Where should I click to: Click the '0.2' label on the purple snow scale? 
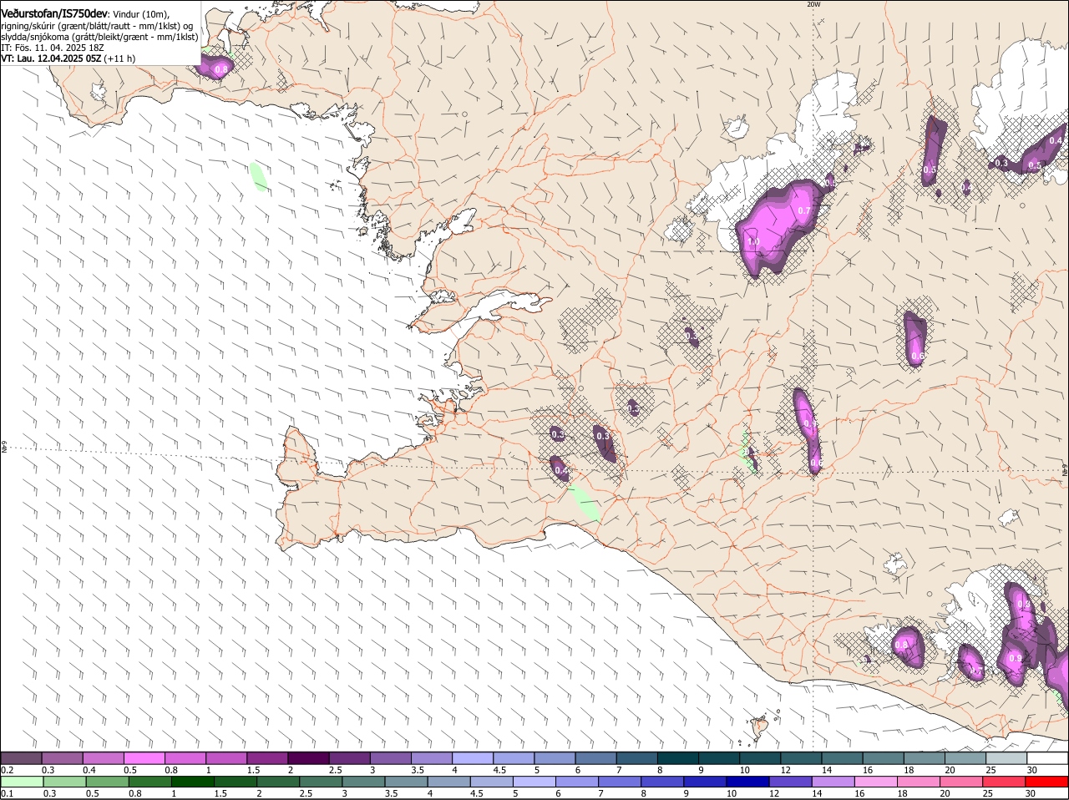[x=8, y=770]
